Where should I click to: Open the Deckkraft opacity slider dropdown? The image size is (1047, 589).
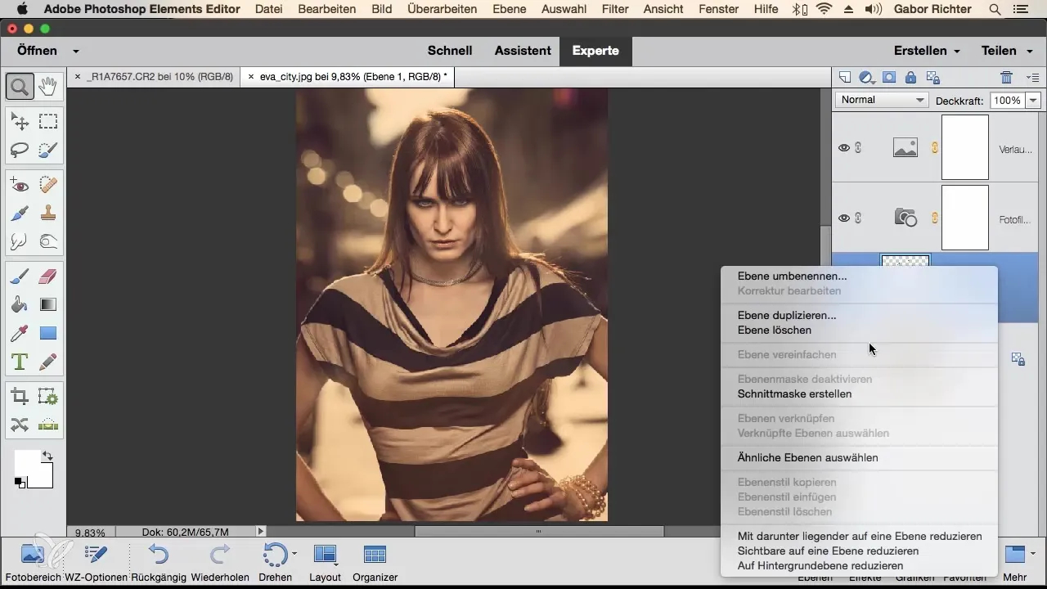coord(1032,100)
